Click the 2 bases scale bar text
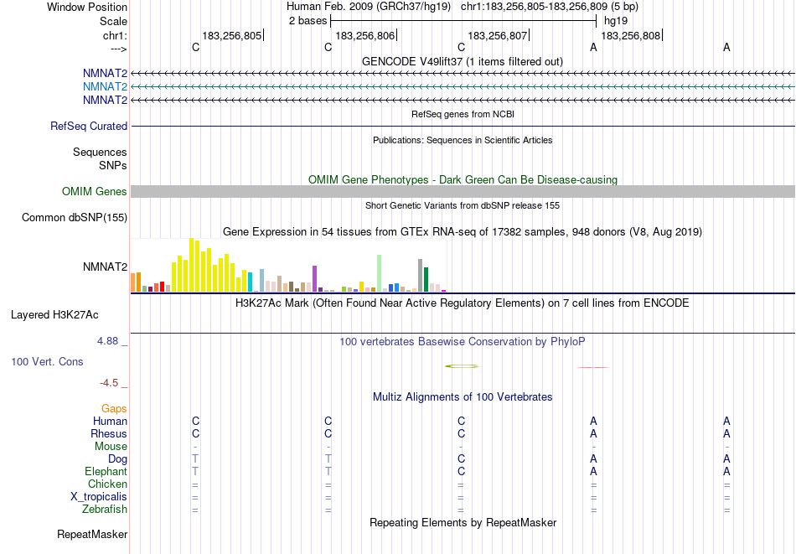This screenshot has height=554, width=796. 308,21
